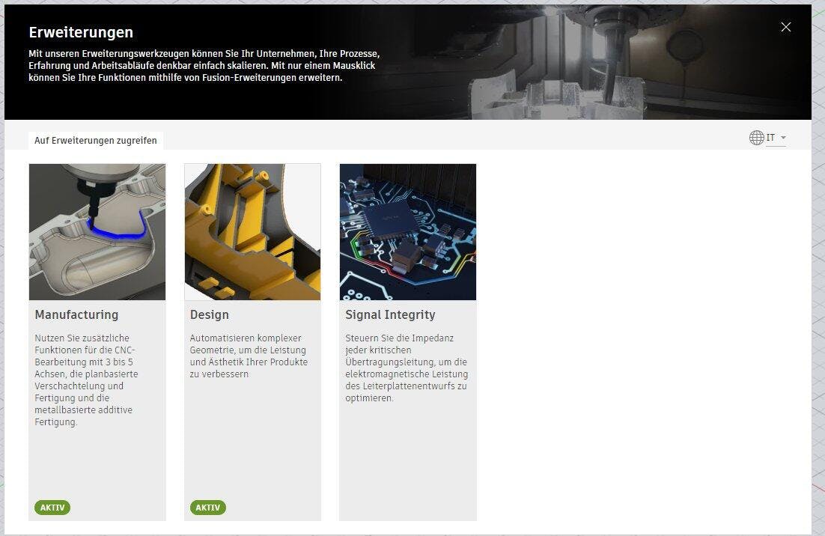Click the empty lower area of Signal Integrity card

click(408, 464)
